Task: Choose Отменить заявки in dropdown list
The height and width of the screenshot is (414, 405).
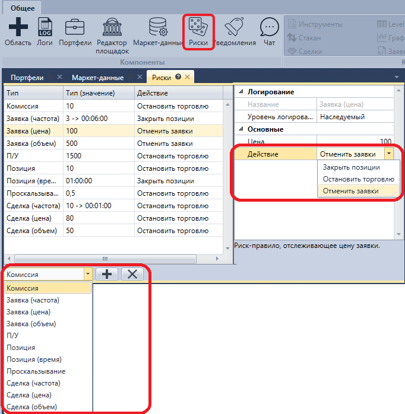Action: click(359, 191)
